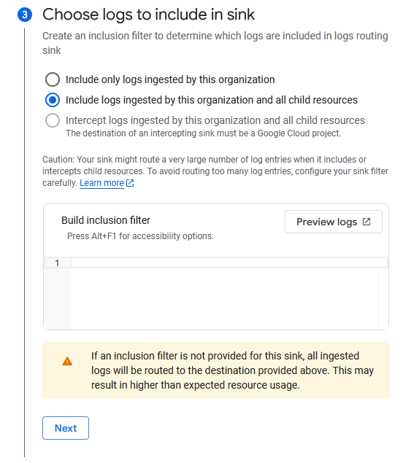Select "Include only logs ingested by this organization" radio
403x463 pixels.
[x=53, y=79]
